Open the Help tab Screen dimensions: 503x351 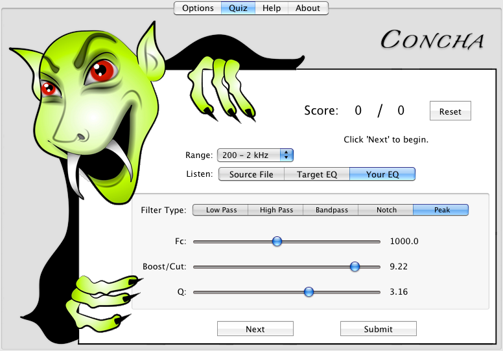[272, 8]
